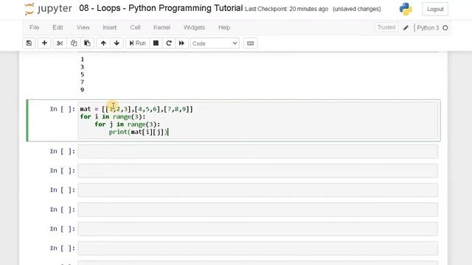The image size is (472, 265).
Task: Click the code line mat = [[1,2,3]...
Action: (x=136, y=109)
